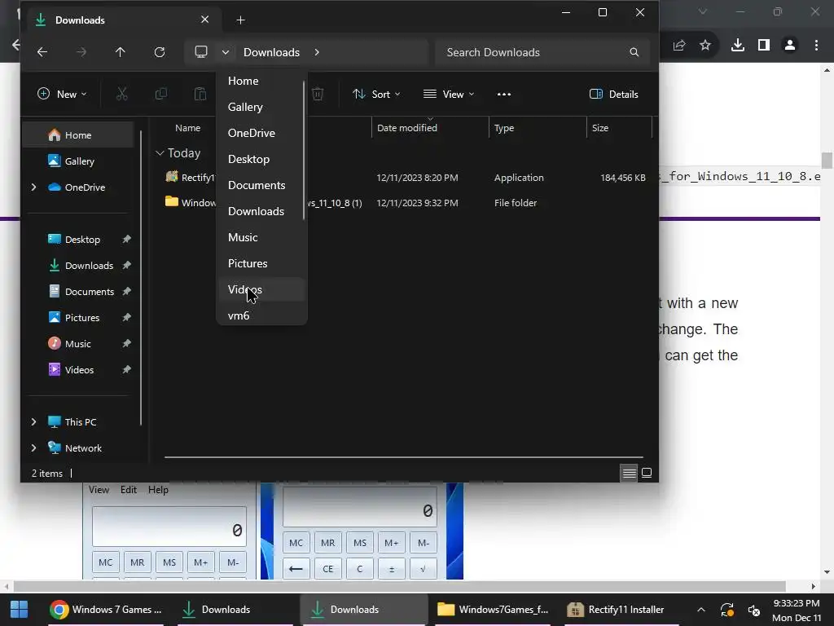Sort by Date modified column header

430,128
